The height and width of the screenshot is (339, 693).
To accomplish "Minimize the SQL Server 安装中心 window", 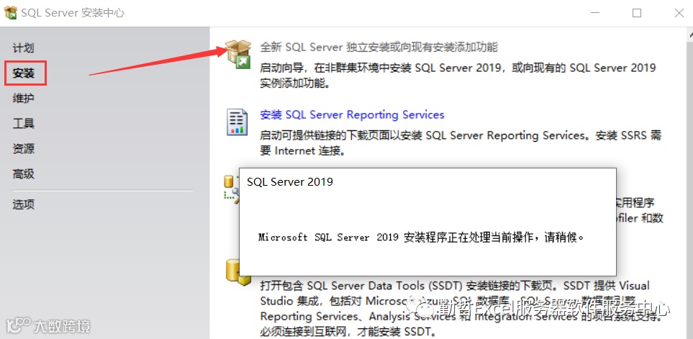I will 595,13.
